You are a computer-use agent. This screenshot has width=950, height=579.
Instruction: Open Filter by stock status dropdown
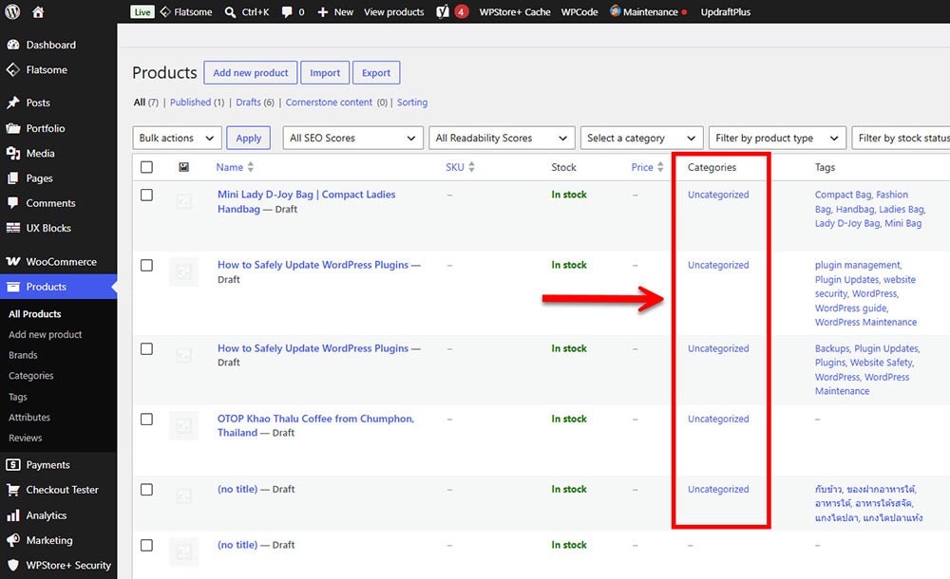(x=901, y=138)
